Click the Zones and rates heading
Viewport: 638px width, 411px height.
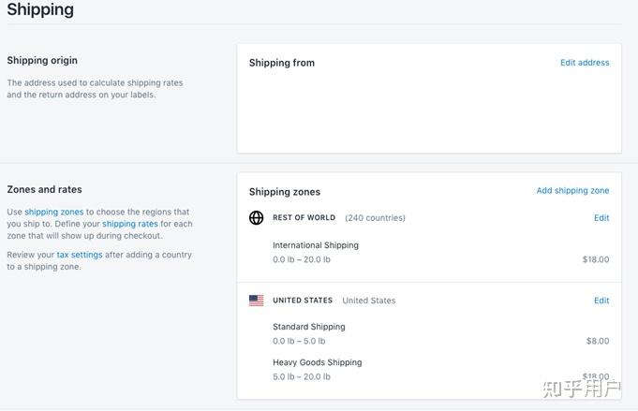pos(44,189)
